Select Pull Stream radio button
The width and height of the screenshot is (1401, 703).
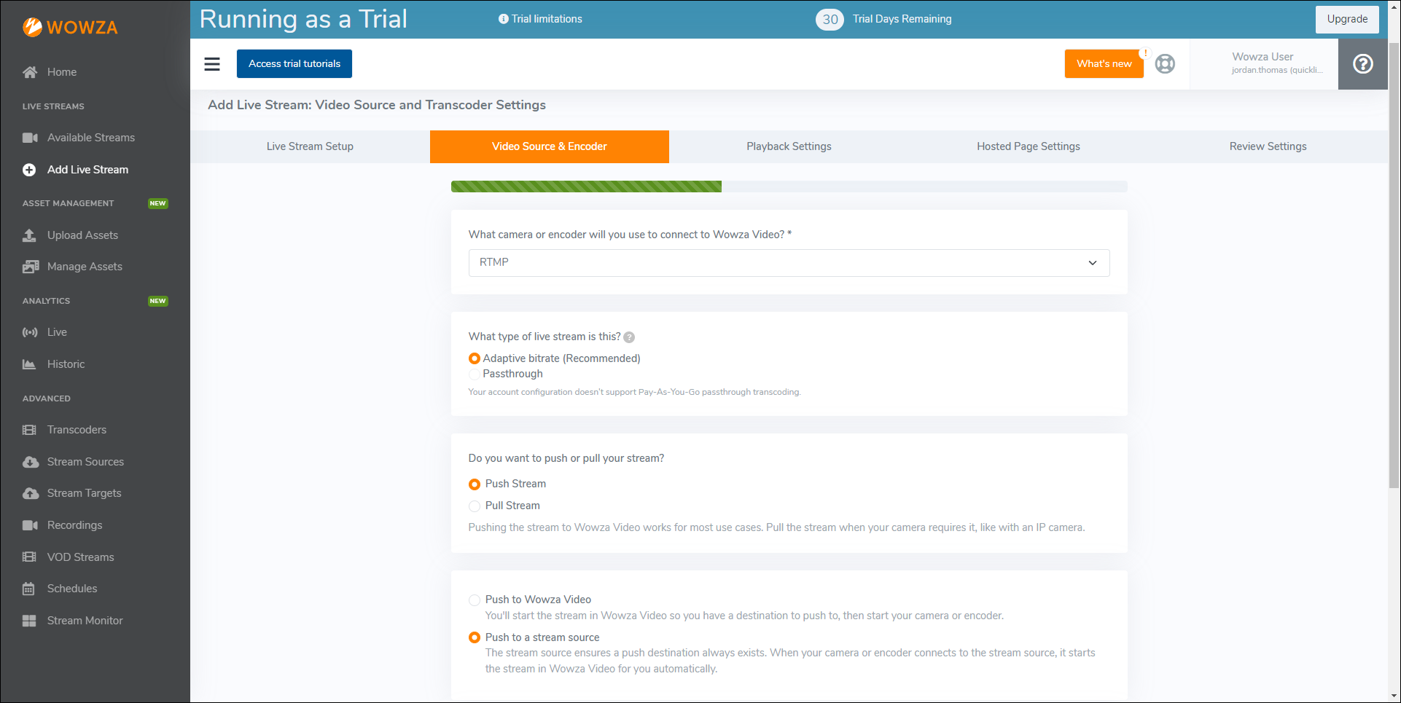[475, 506]
